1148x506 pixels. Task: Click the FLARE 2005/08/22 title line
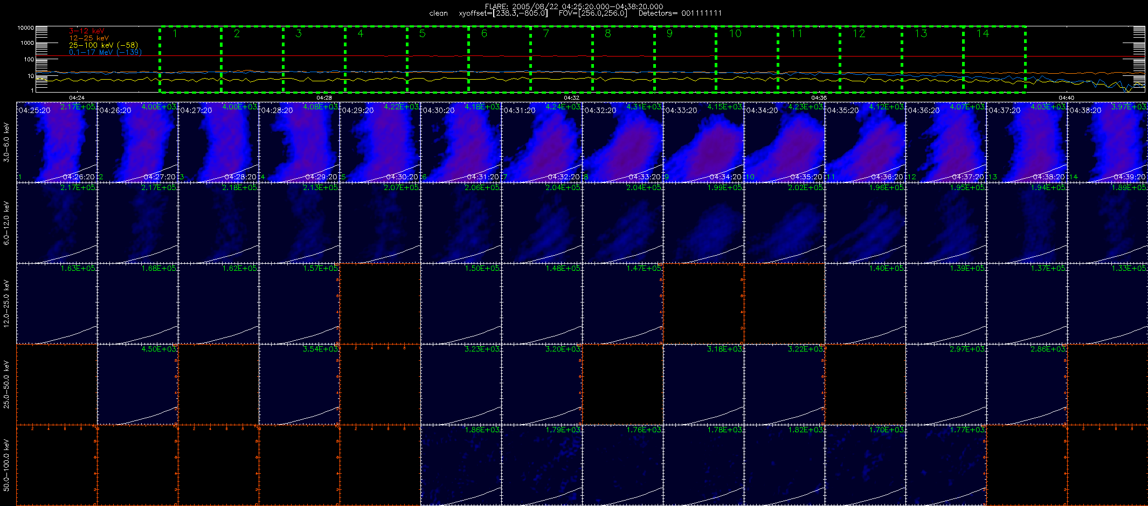(x=574, y=6)
